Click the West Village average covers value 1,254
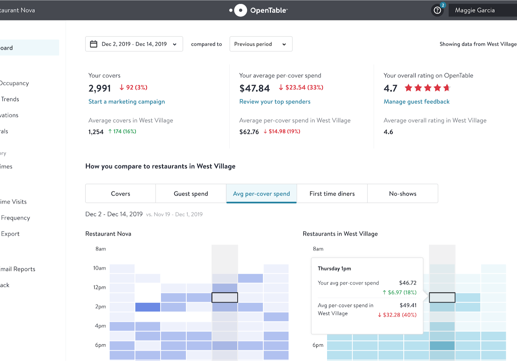The width and height of the screenshot is (517, 361). coord(96,132)
